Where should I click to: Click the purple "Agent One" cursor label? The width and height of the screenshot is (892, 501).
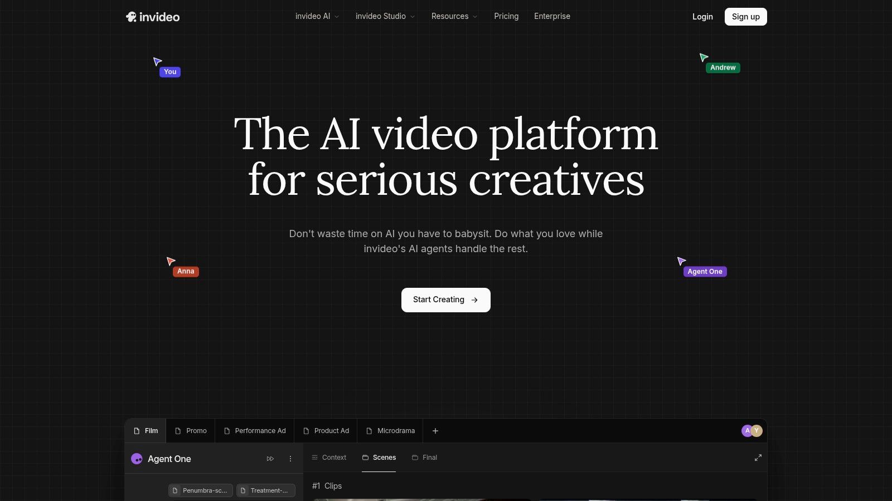(705, 272)
